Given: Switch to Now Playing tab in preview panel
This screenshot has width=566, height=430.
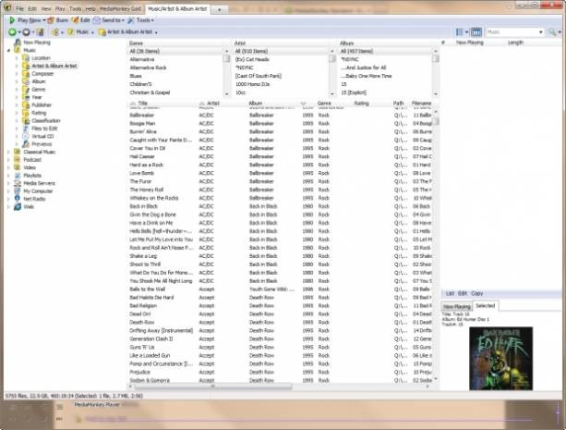Looking at the screenshot, I should [457, 306].
